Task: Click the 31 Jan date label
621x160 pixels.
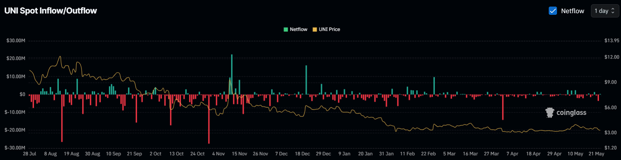Action: [386, 154]
